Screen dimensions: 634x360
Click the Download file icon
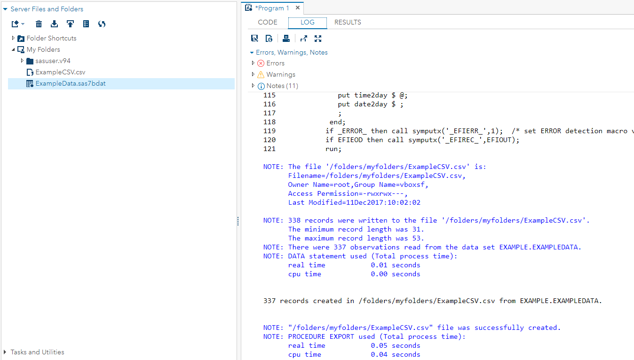tap(55, 24)
